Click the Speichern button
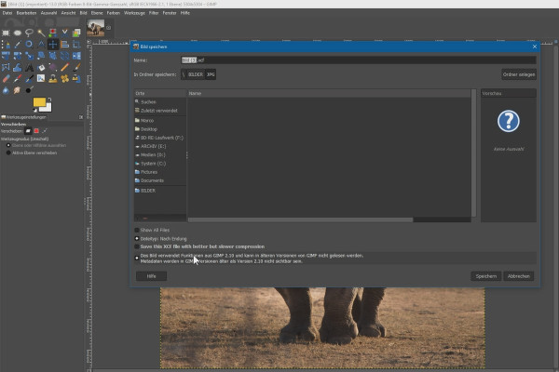559x372 pixels. click(x=486, y=276)
